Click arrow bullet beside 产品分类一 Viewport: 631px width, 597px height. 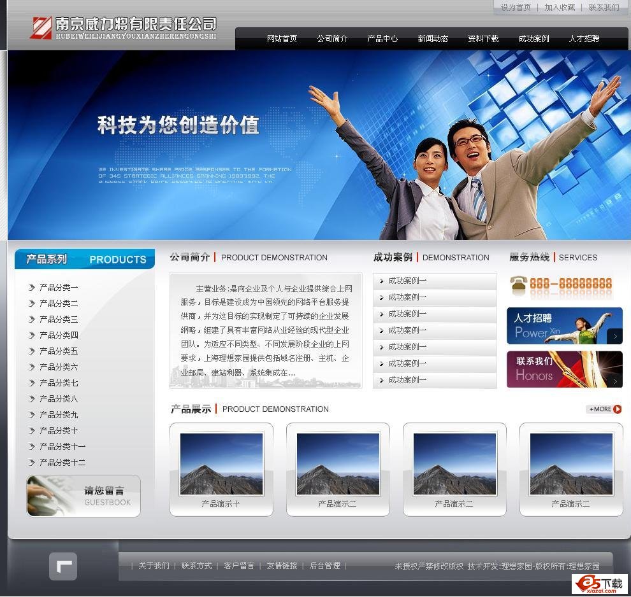[x=32, y=288]
